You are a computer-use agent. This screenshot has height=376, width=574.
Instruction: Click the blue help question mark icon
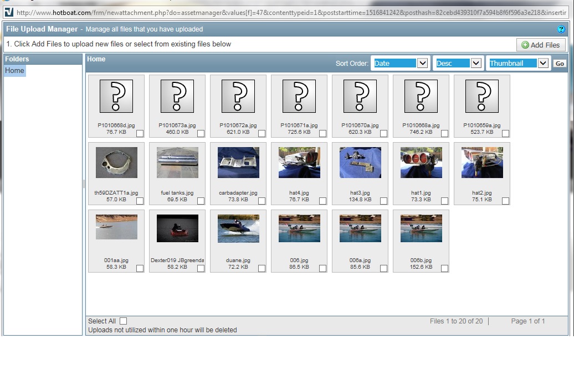[x=561, y=29]
